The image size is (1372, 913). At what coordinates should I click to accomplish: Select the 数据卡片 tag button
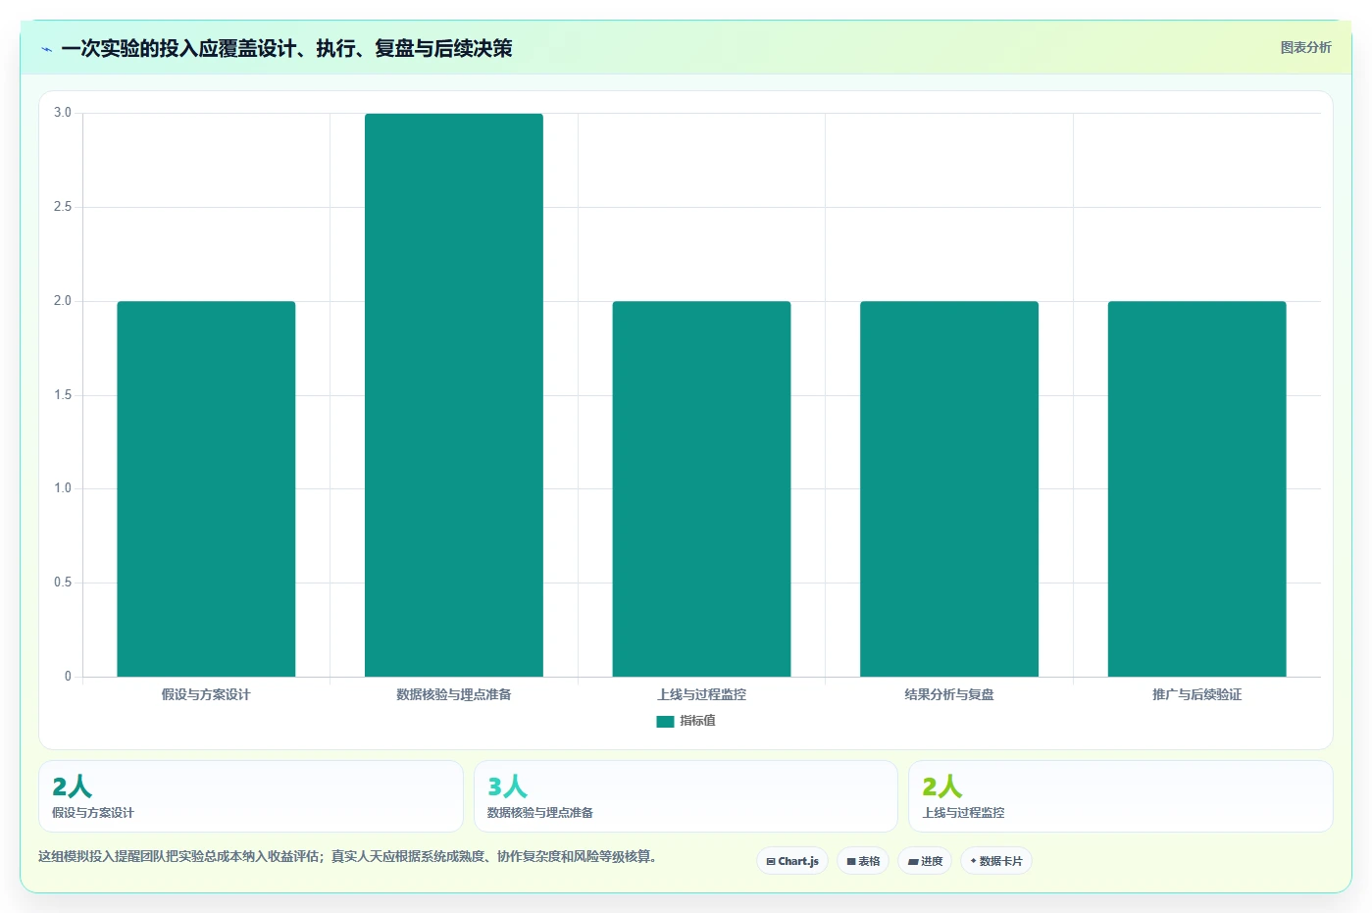(996, 861)
